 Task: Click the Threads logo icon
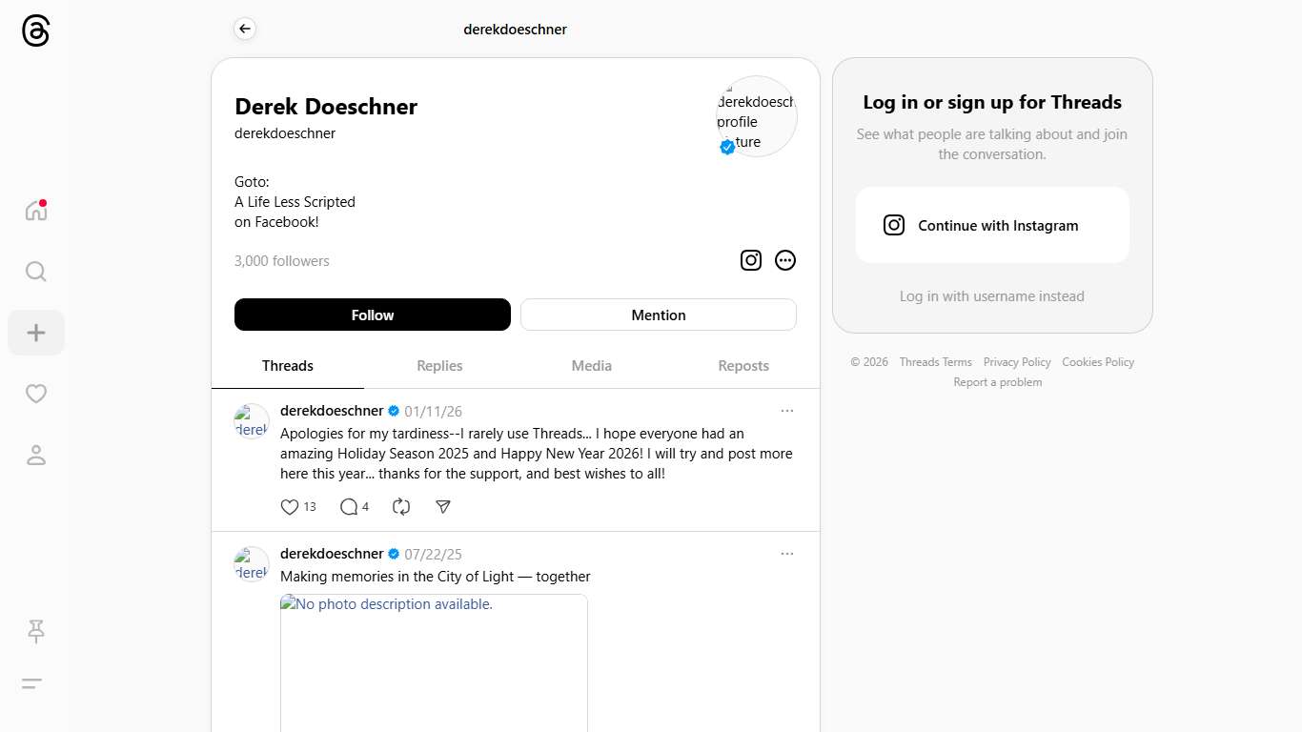(35, 31)
